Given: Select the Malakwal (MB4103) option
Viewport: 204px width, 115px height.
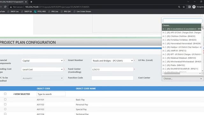Looking at the screenshot, I should [181, 58].
